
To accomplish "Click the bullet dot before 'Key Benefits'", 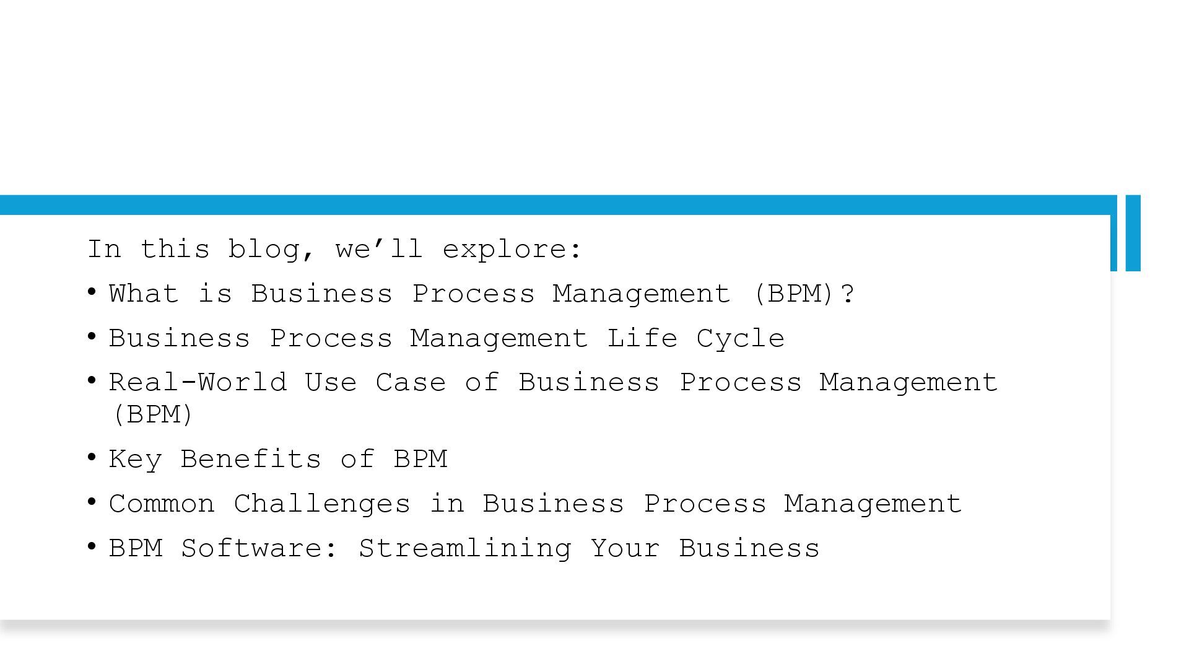I will click(92, 457).
